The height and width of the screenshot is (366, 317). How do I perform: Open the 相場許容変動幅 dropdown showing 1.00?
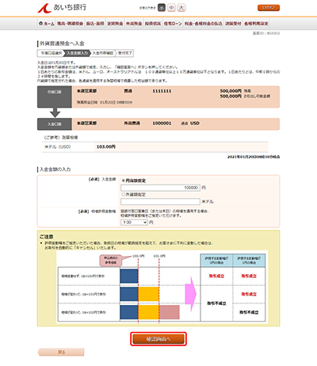[134, 223]
